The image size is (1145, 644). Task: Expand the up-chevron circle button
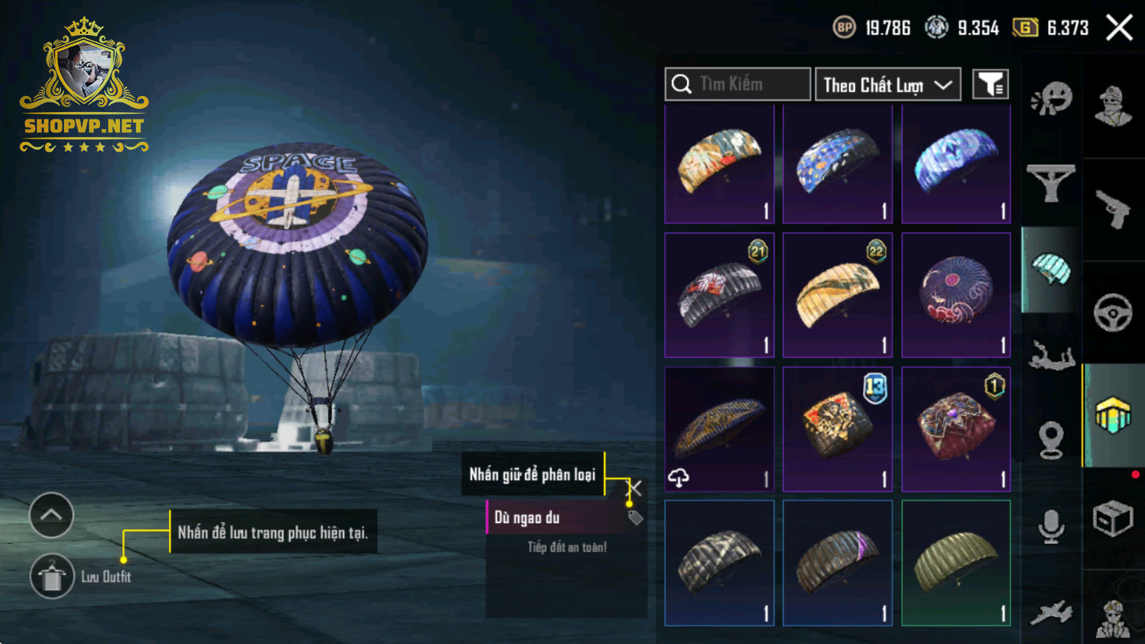pyautogui.click(x=51, y=515)
